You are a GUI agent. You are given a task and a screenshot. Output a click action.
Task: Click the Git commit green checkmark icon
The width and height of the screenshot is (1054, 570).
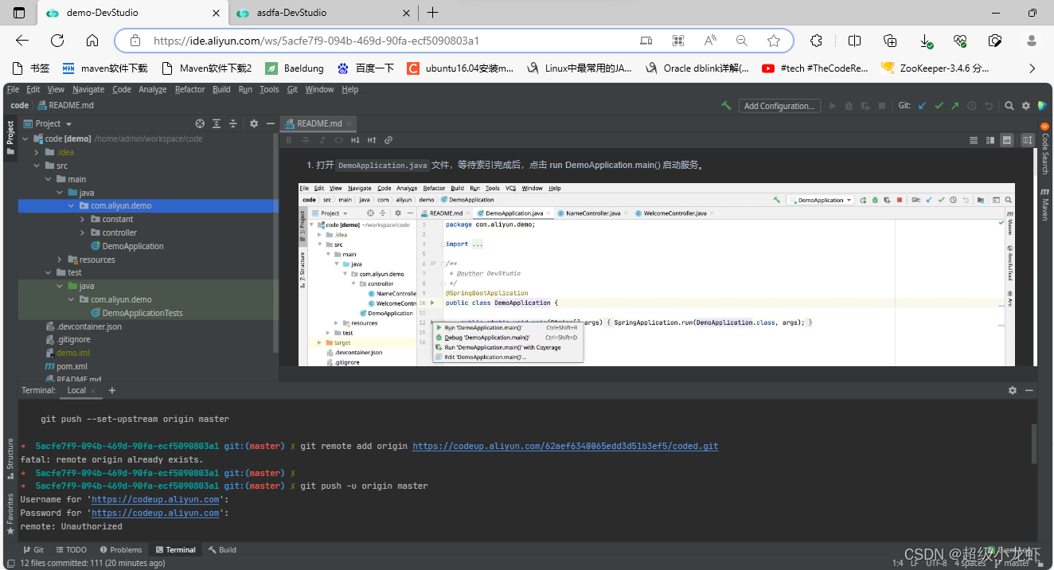click(939, 105)
